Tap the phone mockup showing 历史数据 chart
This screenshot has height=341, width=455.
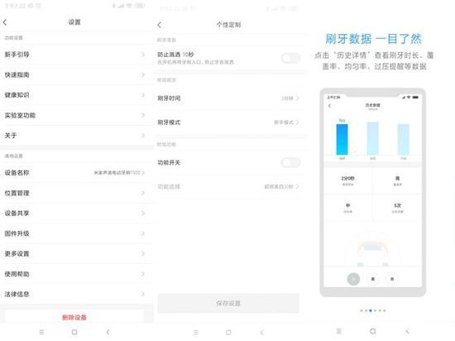[x=372, y=192]
